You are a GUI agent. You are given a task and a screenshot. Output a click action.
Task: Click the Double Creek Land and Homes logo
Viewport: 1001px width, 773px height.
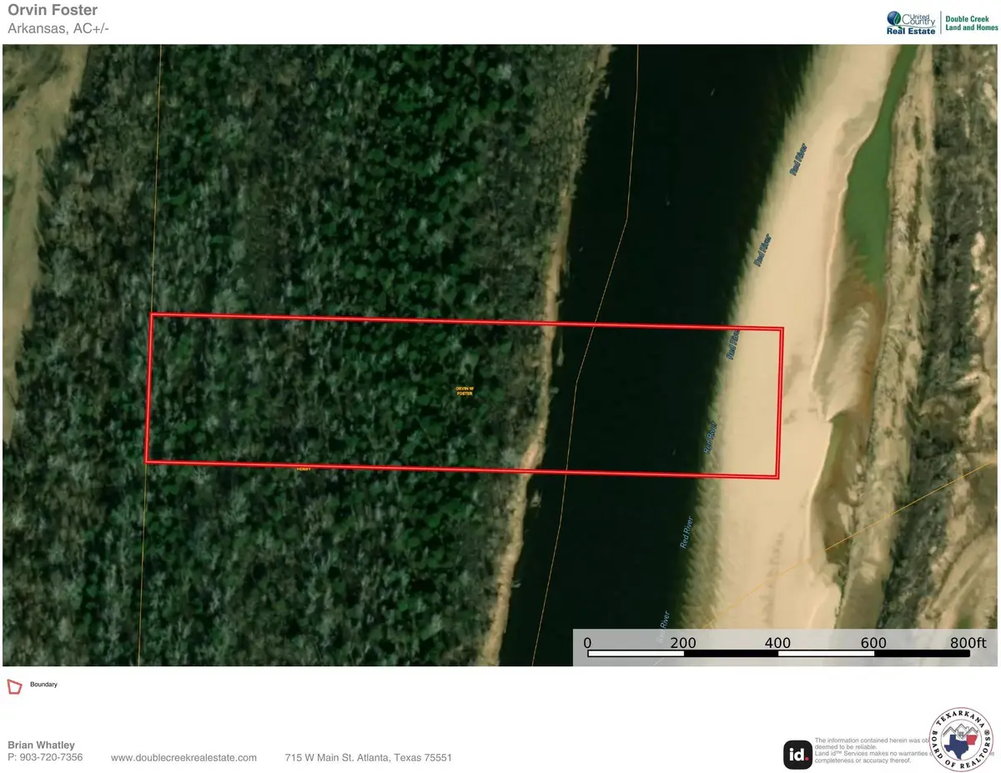971,23
